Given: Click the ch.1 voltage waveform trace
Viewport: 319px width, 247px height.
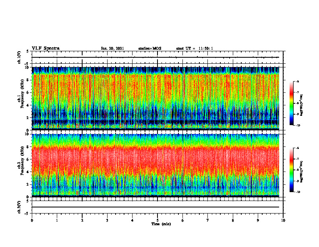Looking at the screenshot, I should [x=155, y=57].
